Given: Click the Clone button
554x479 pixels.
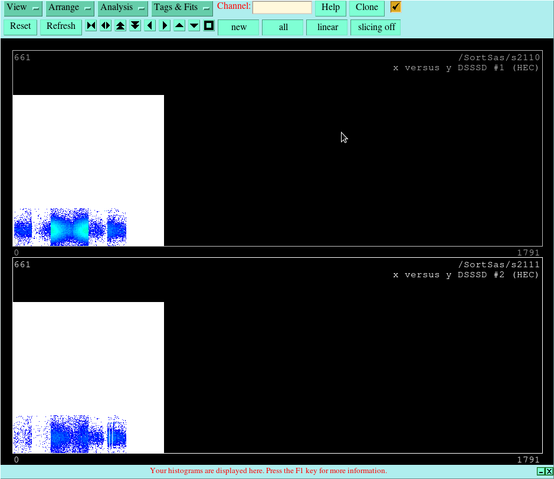Looking at the screenshot, I should (x=367, y=8).
